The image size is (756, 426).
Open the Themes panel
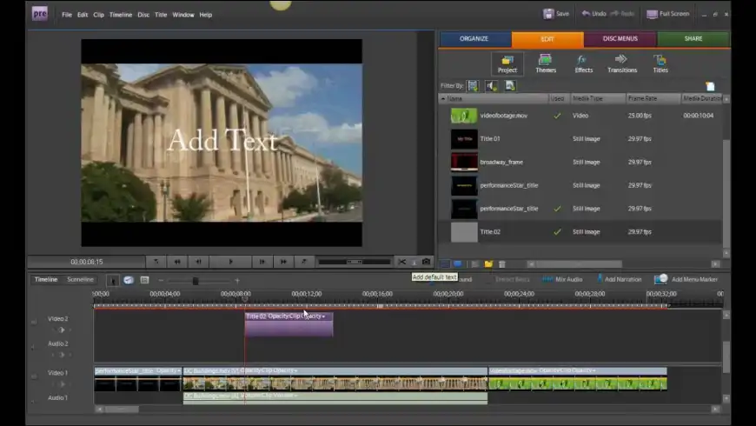click(546, 63)
